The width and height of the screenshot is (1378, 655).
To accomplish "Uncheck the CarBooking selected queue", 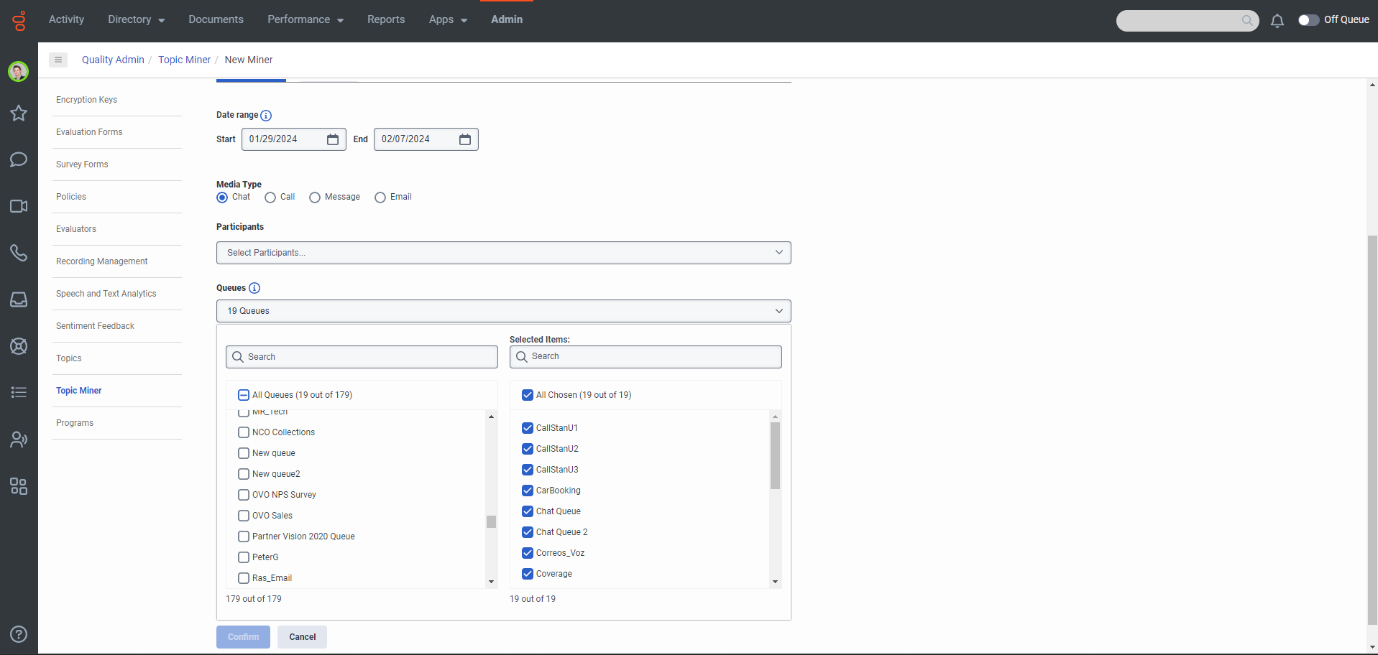I will (x=528, y=491).
